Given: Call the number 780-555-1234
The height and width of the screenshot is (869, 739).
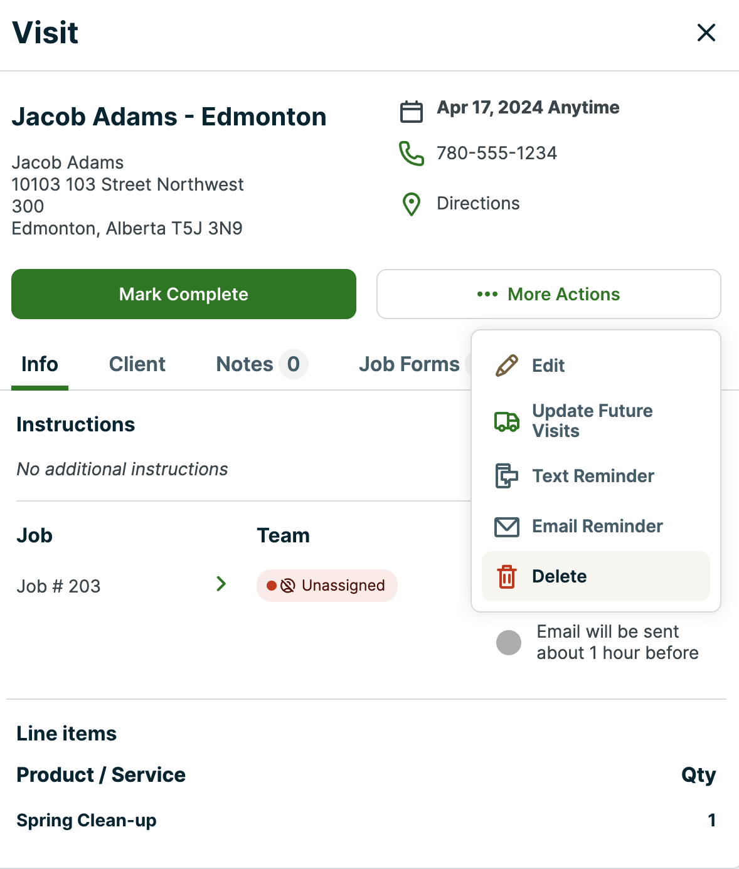Looking at the screenshot, I should 496,154.
